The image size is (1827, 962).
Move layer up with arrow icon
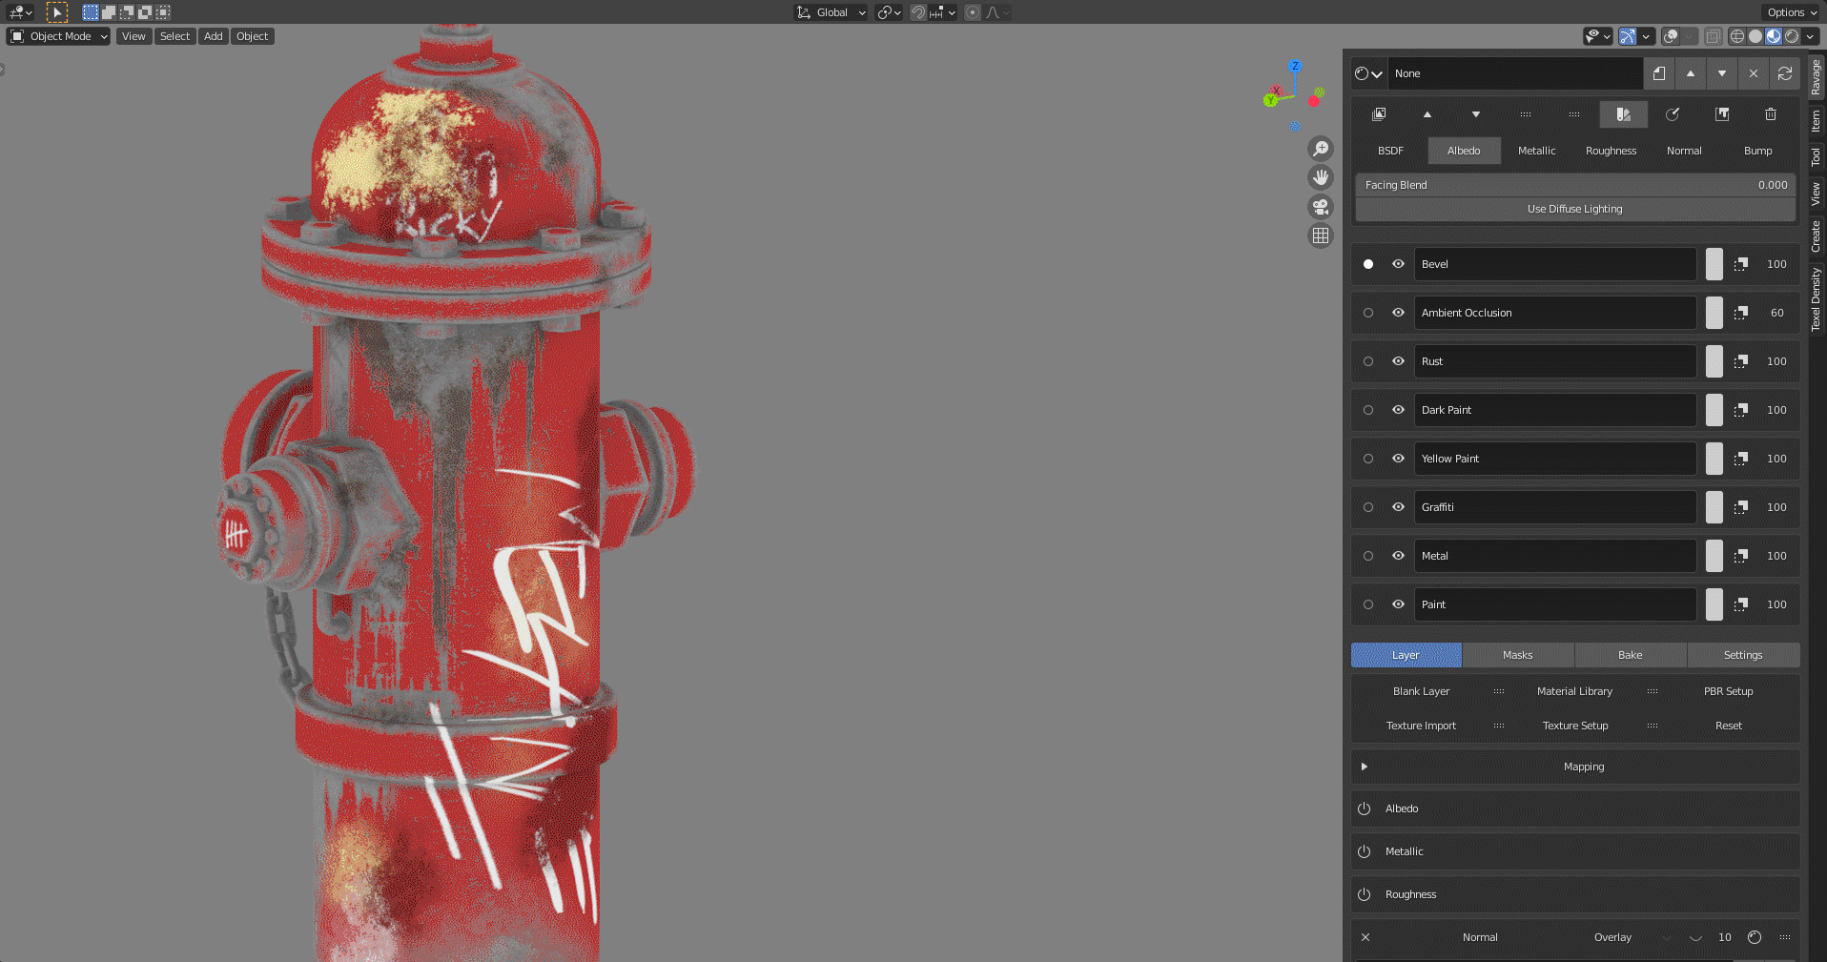pos(1427,114)
